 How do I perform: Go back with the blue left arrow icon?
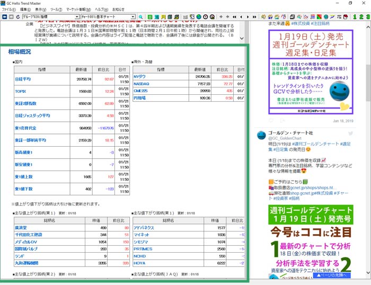[x=5, y=17]
